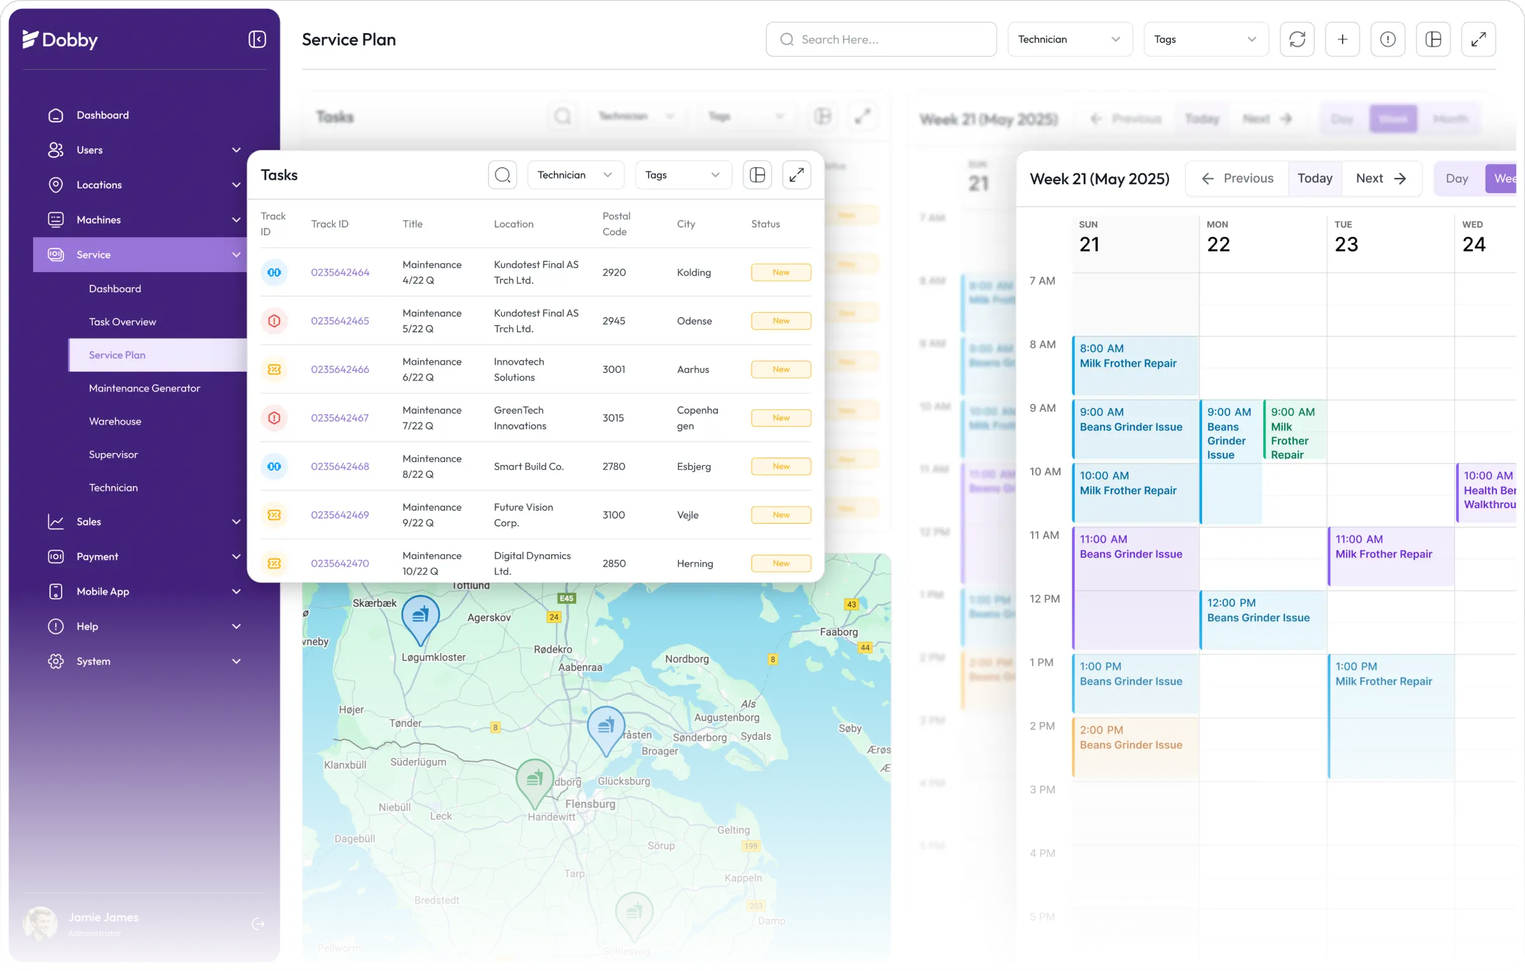Click layout columns icon in Tasks panel

pos(757,175)
